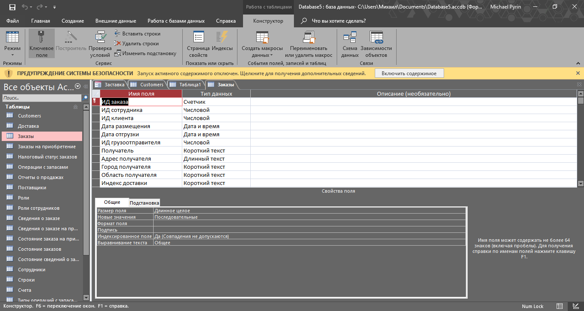Screen dimensions: 584x311
Task: Toggle the Индексы pane
Action: tap(222, 44)
